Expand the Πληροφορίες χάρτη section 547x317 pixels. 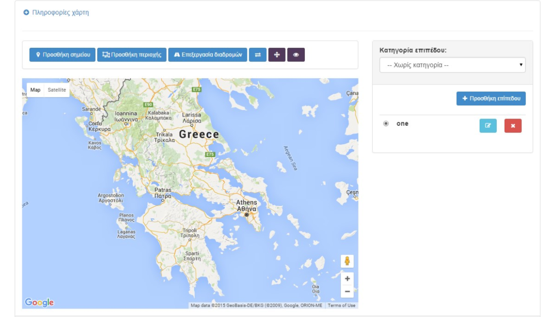pos(56,13)
